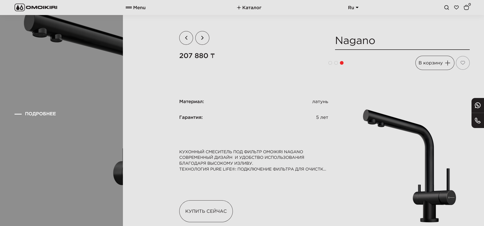Viewport: 484px width, 226px height.
Task: Click the faucet close-up image on the left panel
Action: pos(61,120)
